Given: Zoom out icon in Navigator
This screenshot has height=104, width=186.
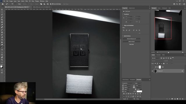Looking at the screenshot, I should coord(158,52).
